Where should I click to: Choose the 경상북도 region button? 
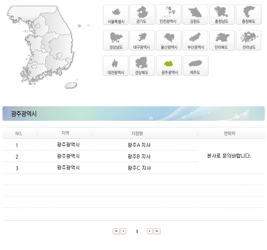[x=142, y=66]
